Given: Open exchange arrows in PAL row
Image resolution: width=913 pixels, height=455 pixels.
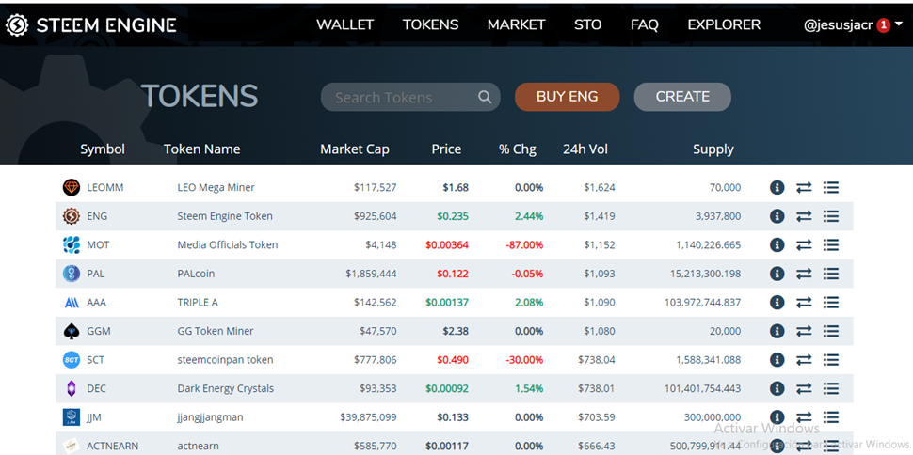Looking at the screenshot, I should [804, 274].
